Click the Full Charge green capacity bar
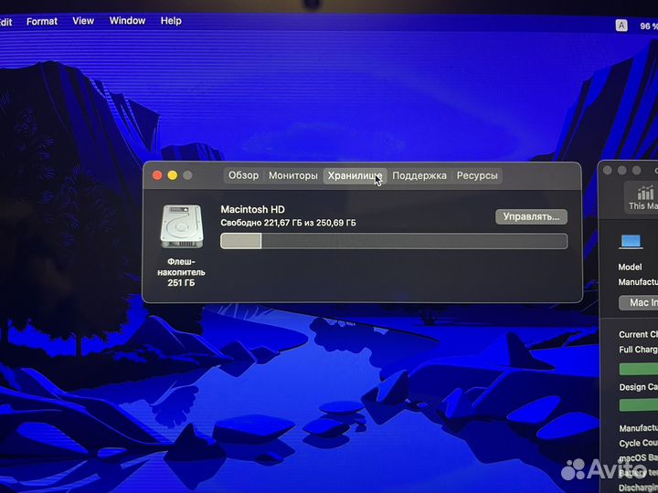Viewport: 658px width, 493px height. (639, 368)
